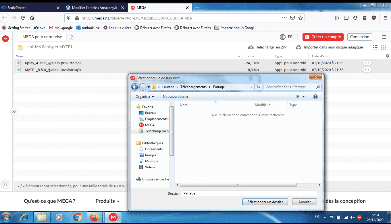Click MEGA pour entreprise button

(42, 37)
